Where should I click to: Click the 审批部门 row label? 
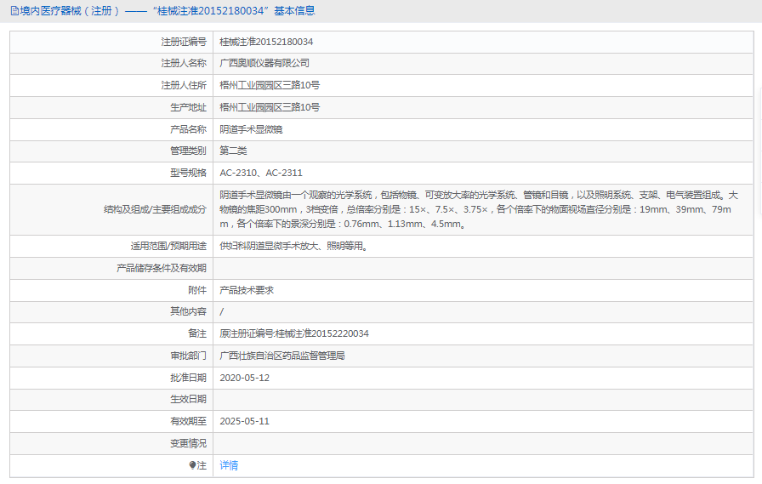(x=188, y=356)
